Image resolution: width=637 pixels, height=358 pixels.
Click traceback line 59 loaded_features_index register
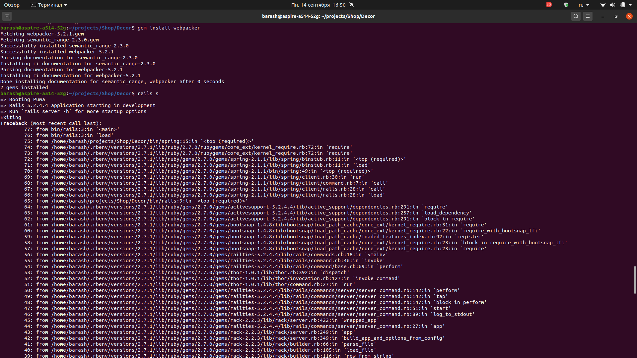pyautogui.click(x=254, y=237)
